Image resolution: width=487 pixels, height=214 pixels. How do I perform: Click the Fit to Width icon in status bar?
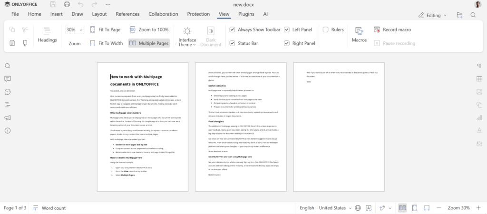tap(427, 208)
